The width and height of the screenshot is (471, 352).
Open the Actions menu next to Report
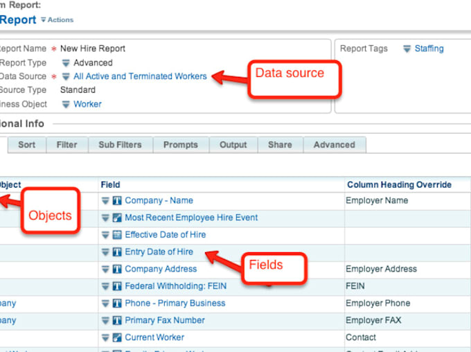[x=57, y=20]
